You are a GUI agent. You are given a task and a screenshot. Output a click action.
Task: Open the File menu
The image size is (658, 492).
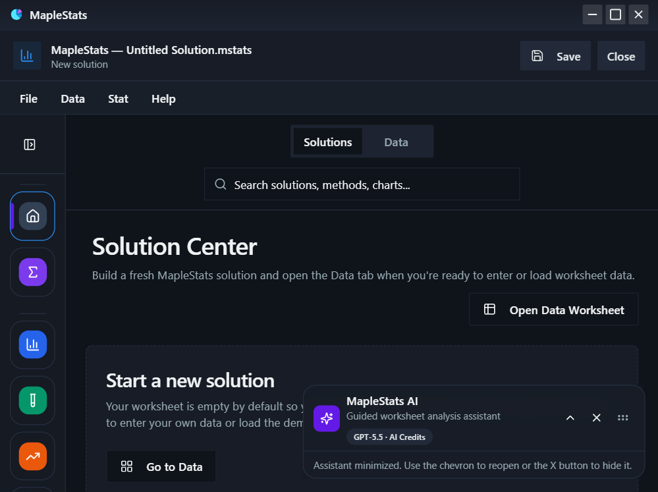(x=28, y=99)
